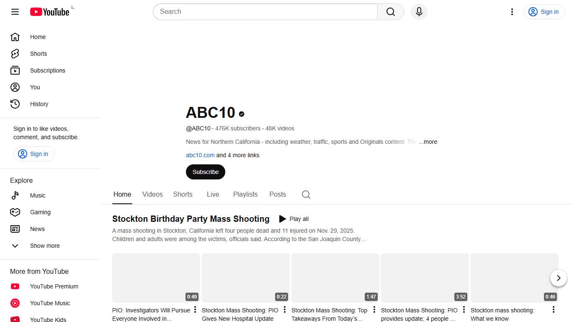Subscribe to the ABC10 channel

click(205, 172)
